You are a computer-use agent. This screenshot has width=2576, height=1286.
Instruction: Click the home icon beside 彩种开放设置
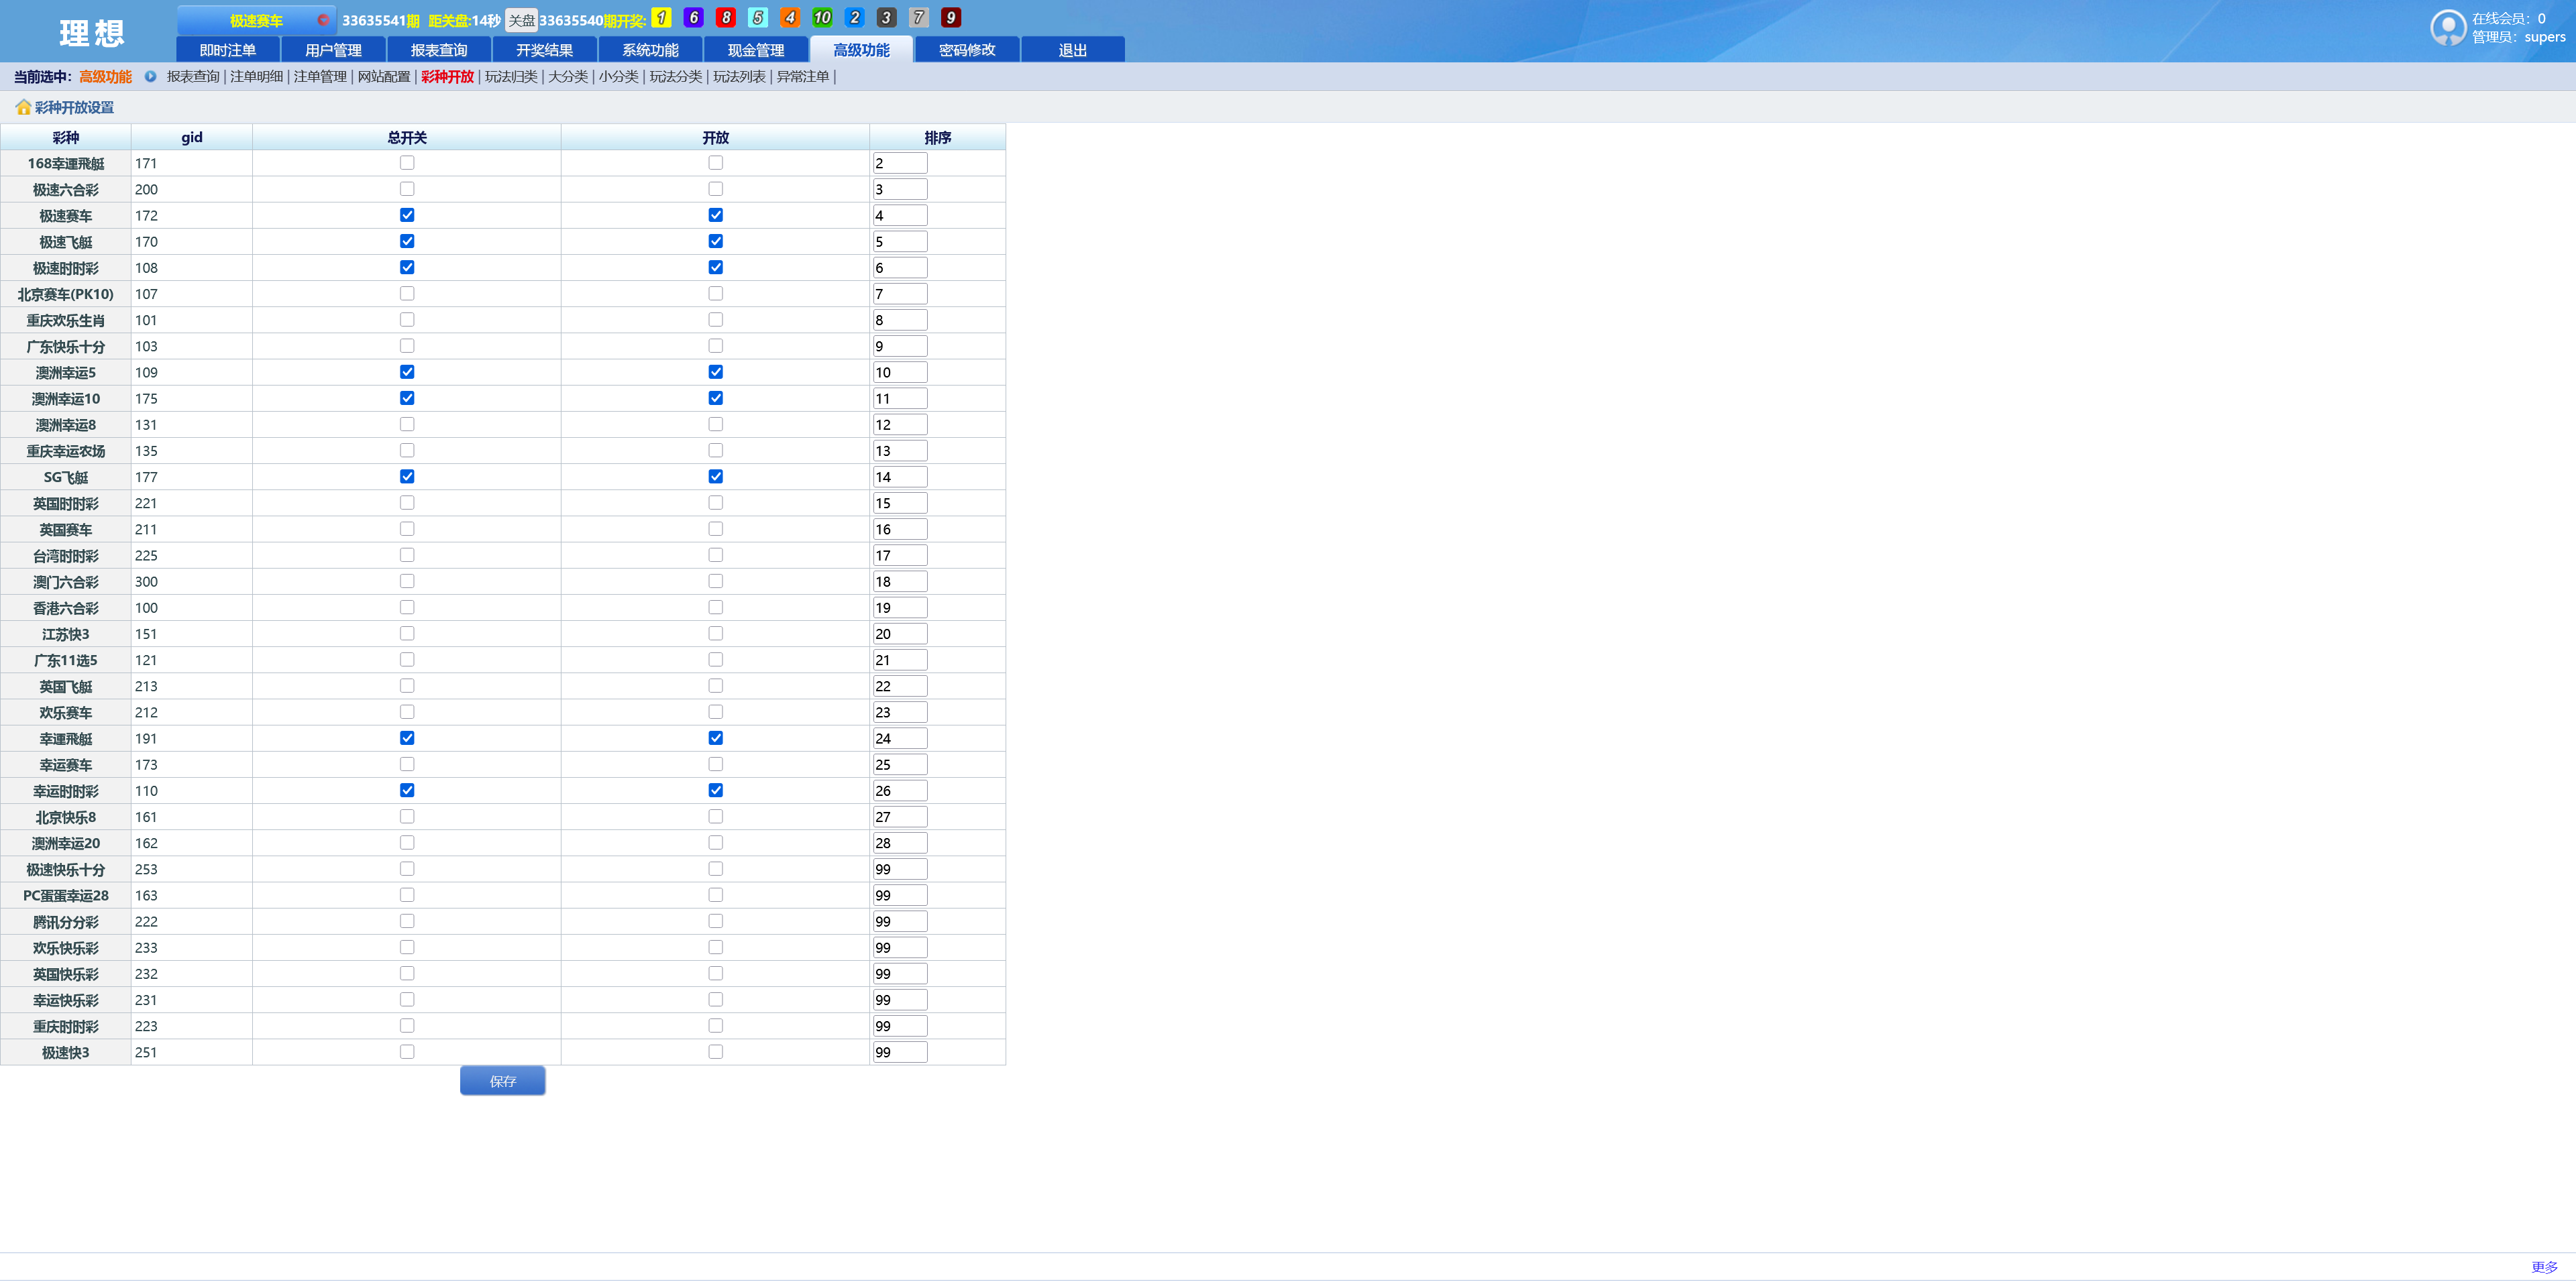click(x=23, y=107)
